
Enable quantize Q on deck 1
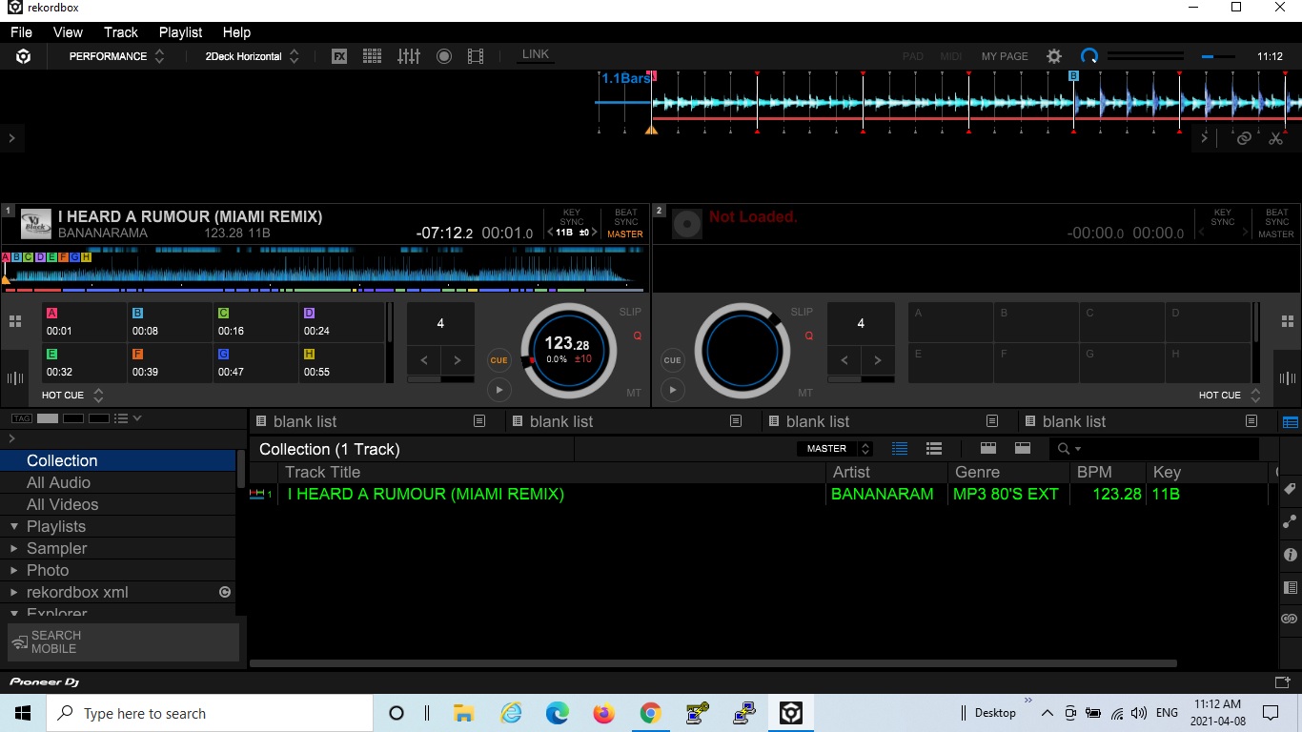[x=638, y=335]
